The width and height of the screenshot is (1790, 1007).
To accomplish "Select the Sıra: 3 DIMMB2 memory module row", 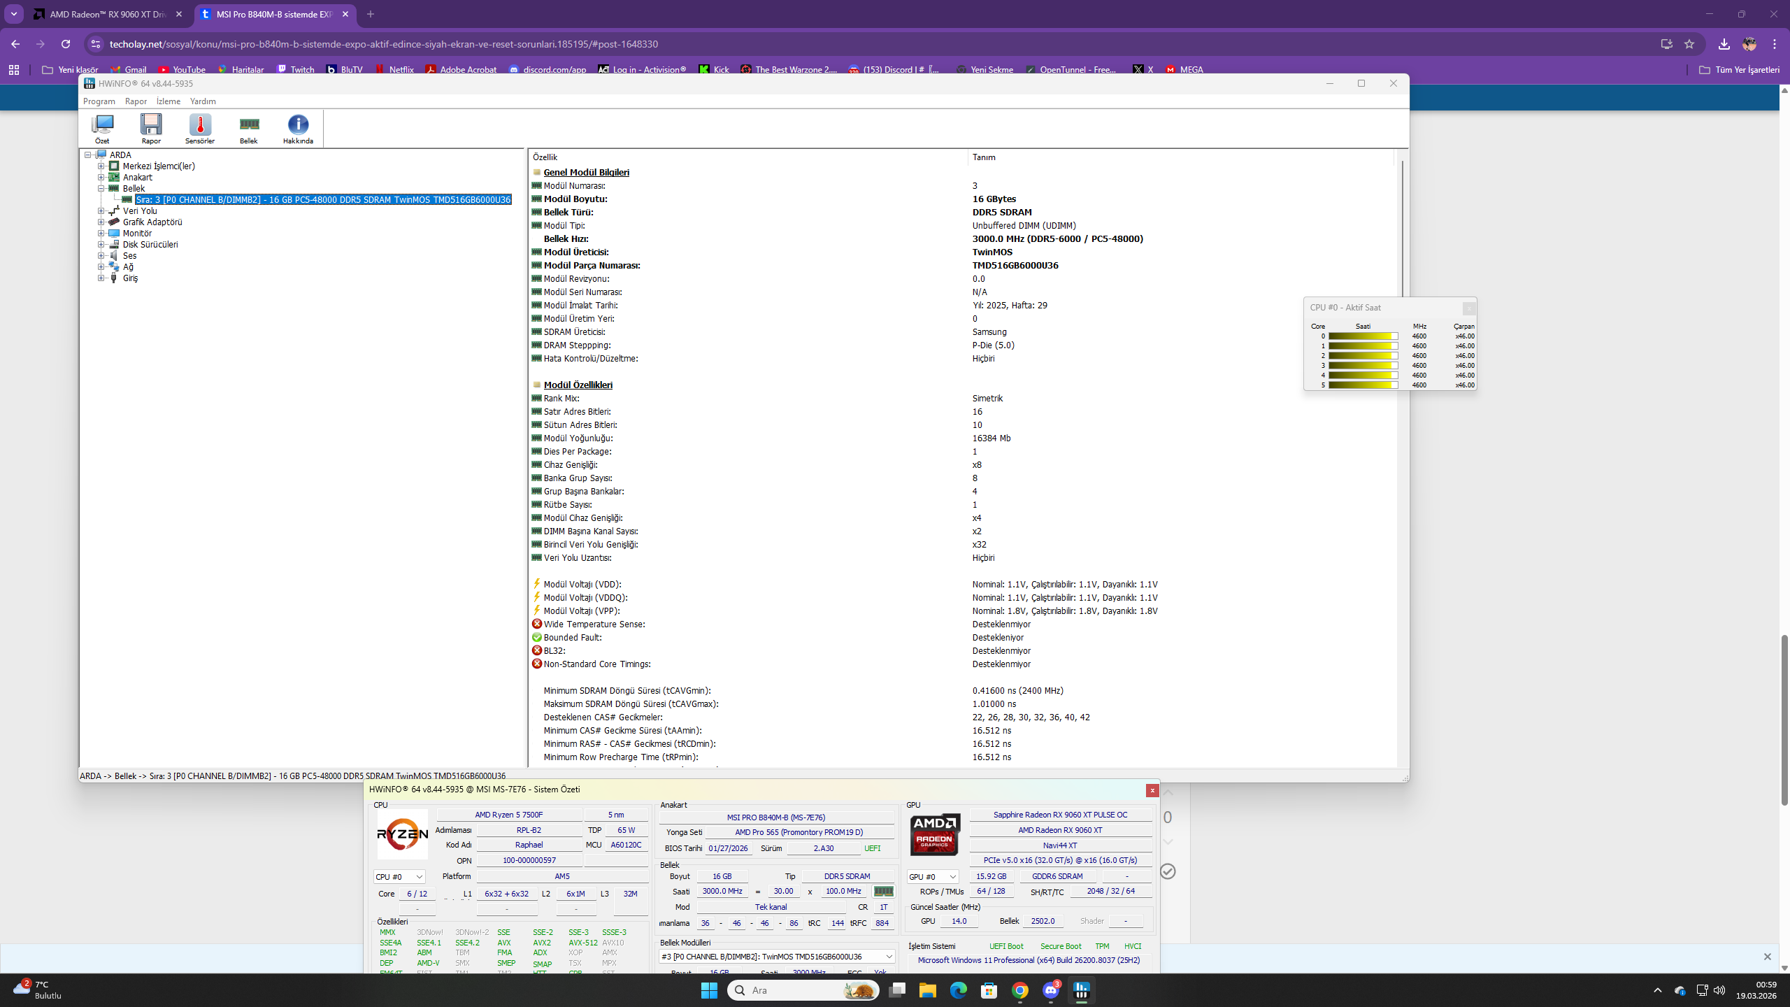I will (323, 200).
